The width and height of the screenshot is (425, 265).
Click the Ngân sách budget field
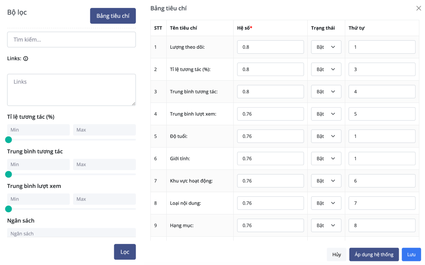point(71,233)
